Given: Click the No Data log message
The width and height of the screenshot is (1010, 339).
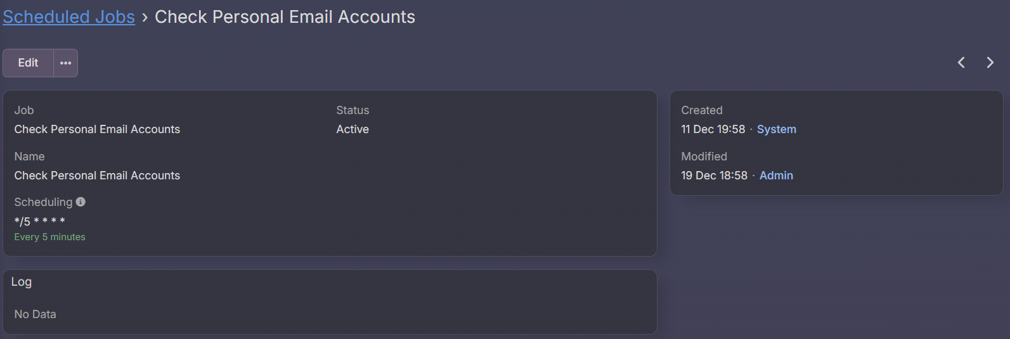Looking at the screenshot, I should pos(35,314).
